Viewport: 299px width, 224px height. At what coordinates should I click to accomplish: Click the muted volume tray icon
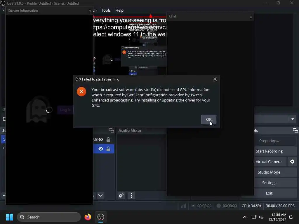261,217
